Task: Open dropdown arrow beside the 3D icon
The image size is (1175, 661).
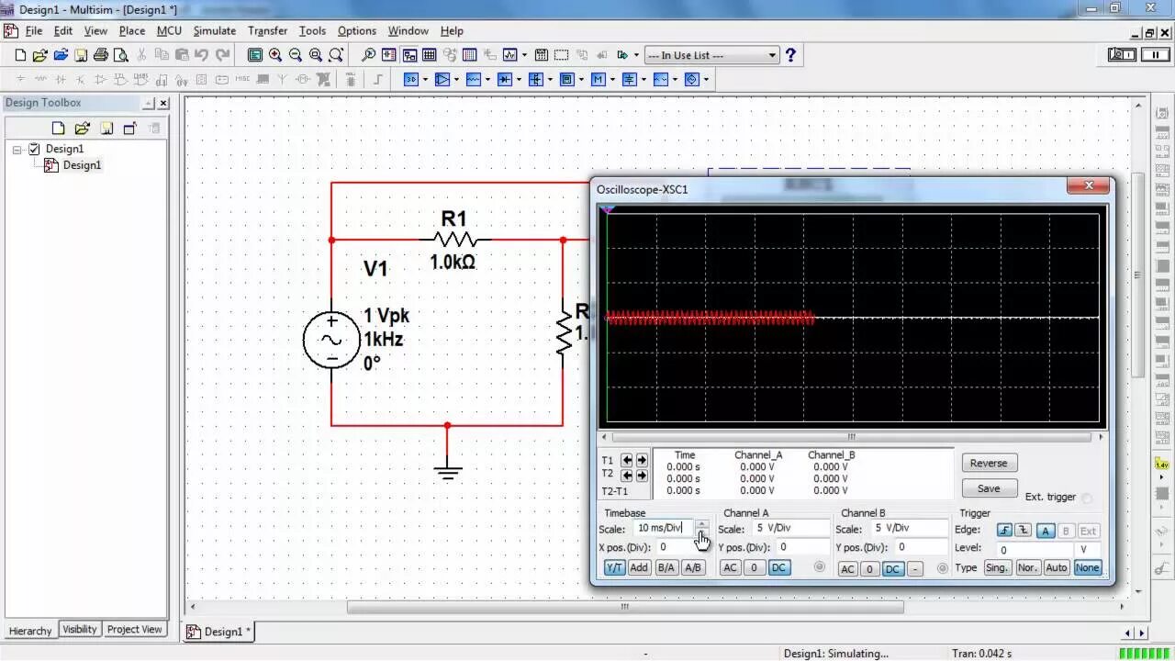Action: tap(426, 80)
